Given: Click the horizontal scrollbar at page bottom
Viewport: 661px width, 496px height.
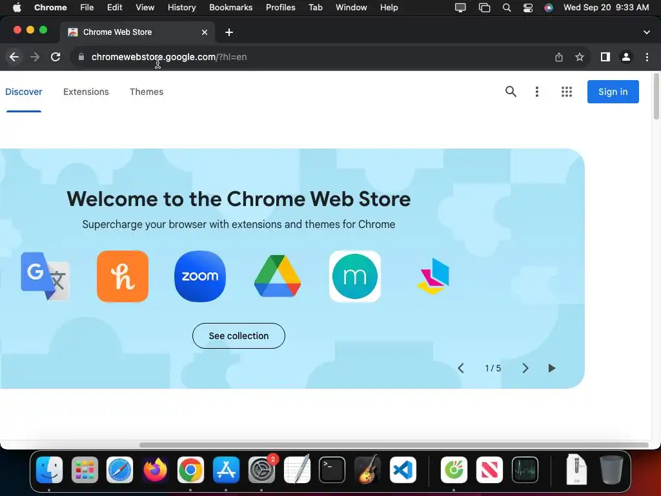Looking at the screenshot, I should (394, 445).
